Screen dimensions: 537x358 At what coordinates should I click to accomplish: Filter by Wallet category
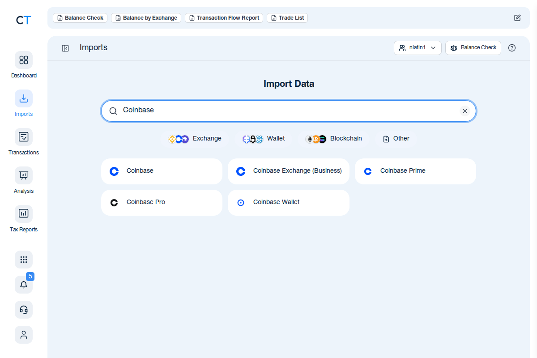point(264,139)
